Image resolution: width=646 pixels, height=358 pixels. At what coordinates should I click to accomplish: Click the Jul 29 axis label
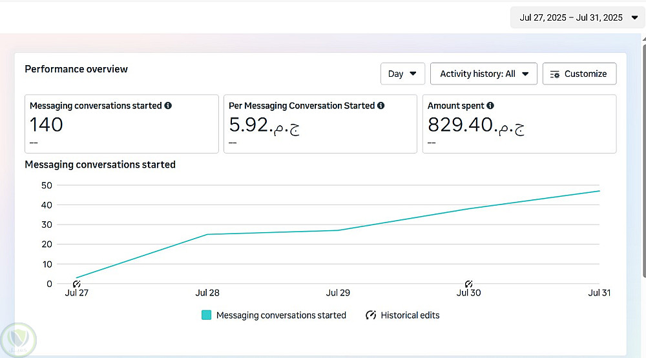point(338,293)
